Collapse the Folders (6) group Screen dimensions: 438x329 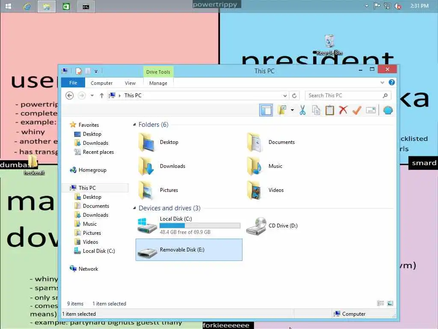coord(134,125)
